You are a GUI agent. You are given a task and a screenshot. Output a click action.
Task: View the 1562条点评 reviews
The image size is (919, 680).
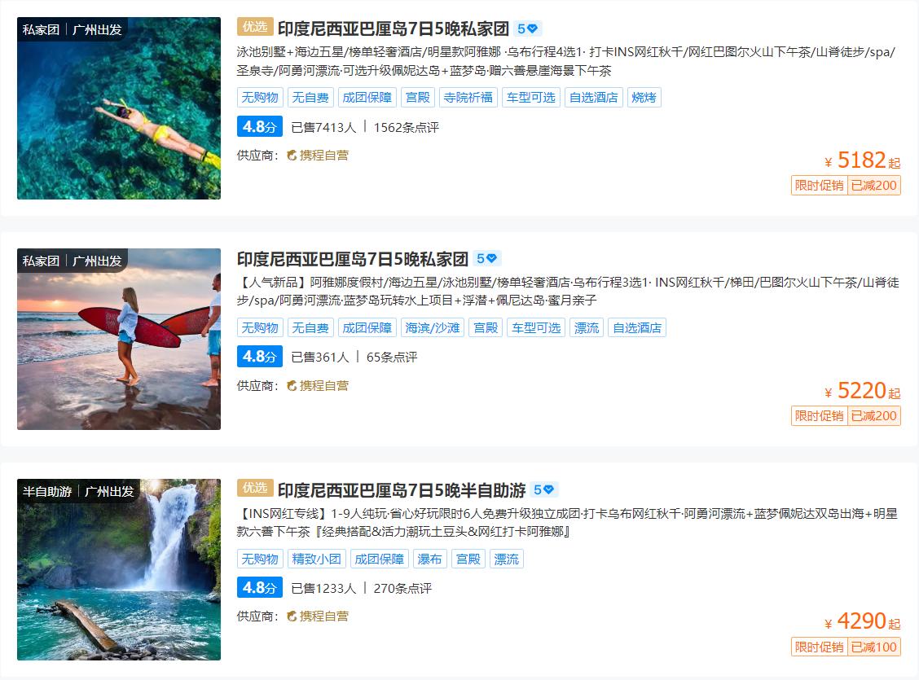(x=407, y=127)
